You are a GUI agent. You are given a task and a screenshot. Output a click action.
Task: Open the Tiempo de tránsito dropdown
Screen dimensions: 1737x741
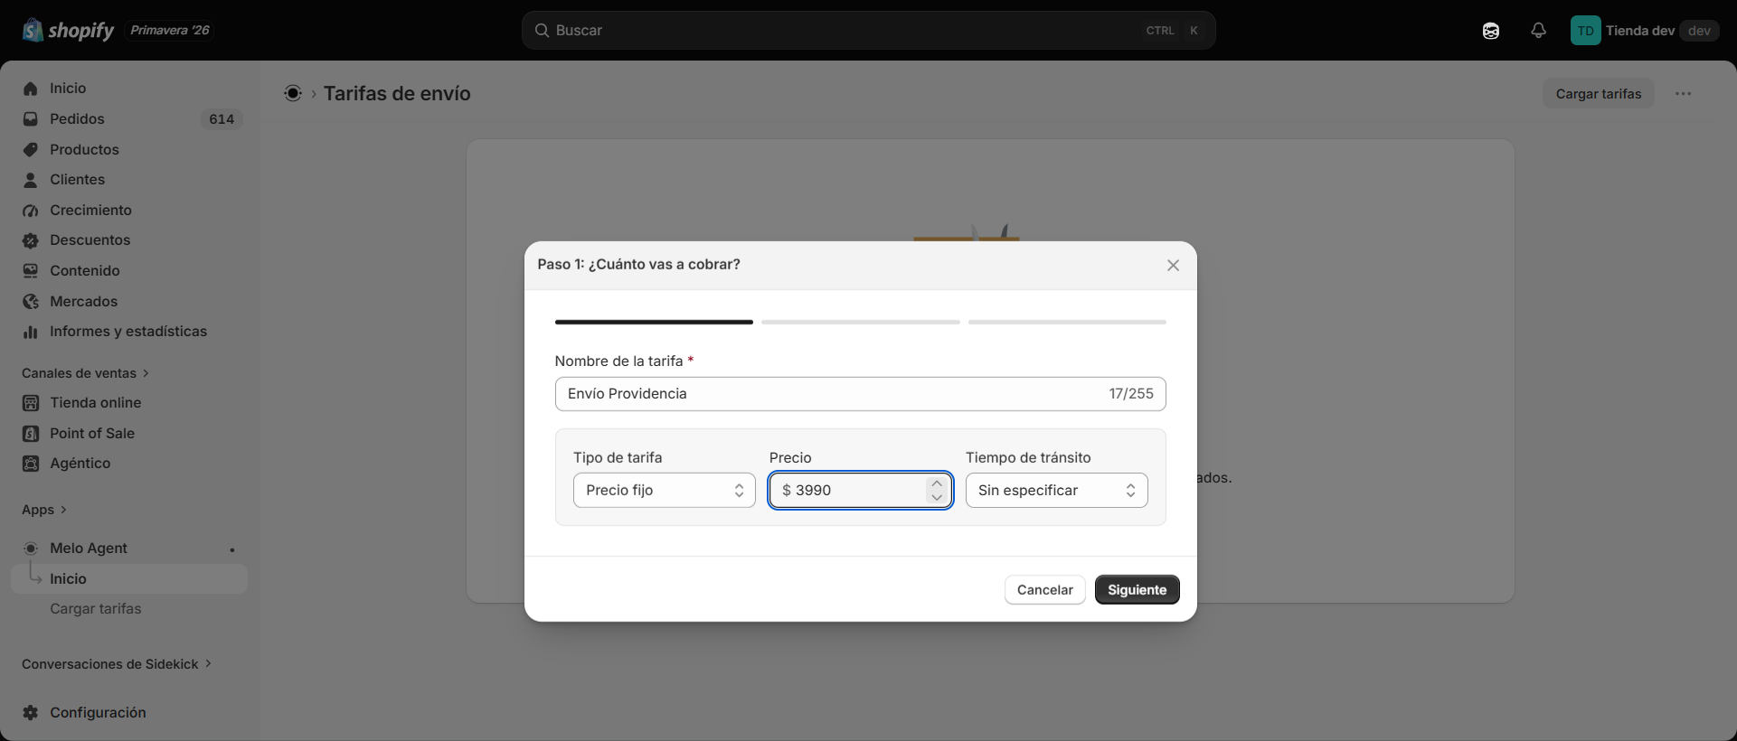1057,491
